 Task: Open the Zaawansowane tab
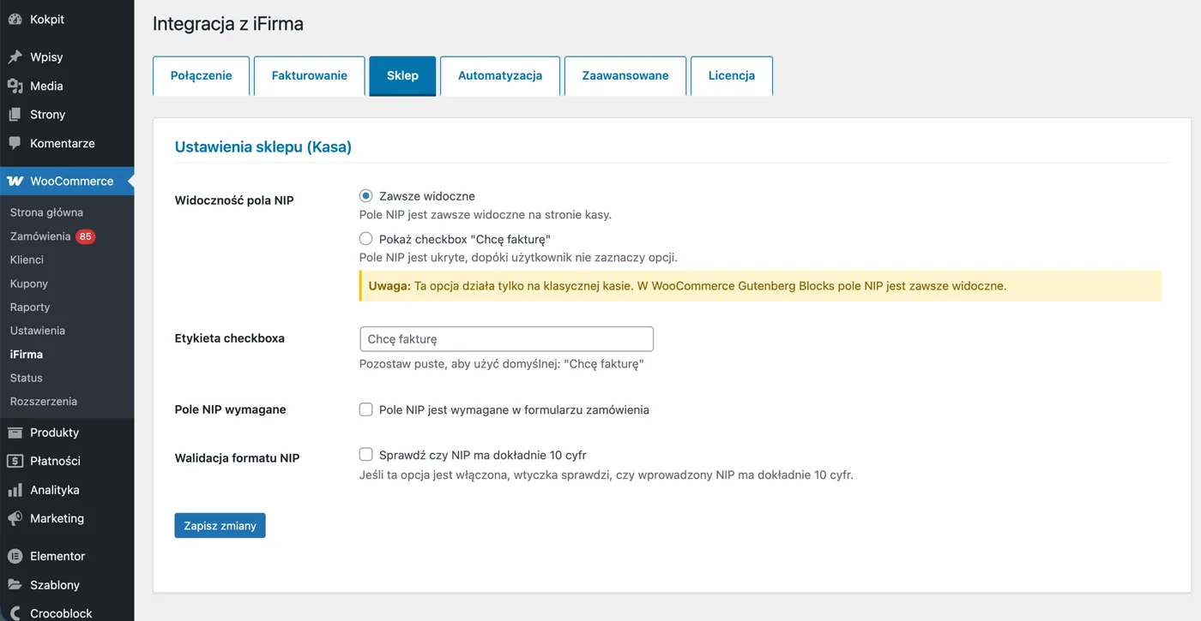625,75
